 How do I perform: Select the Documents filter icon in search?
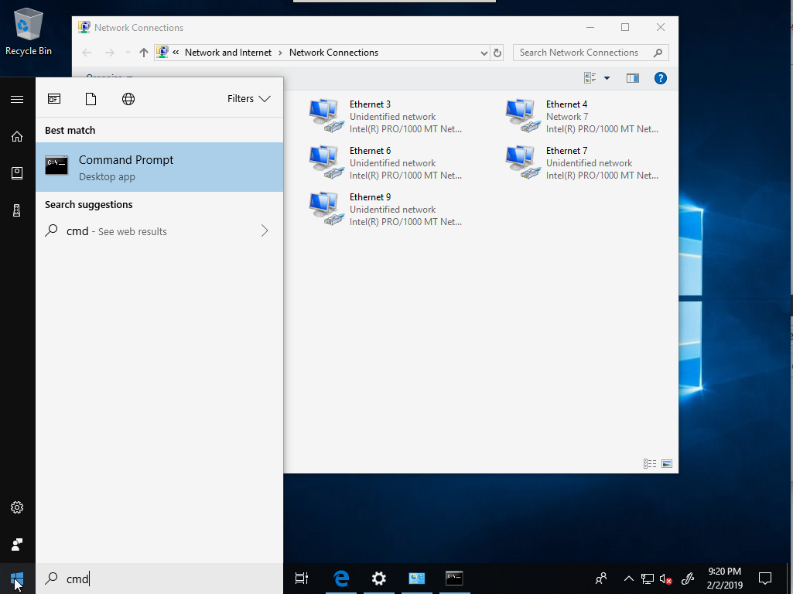pyautogui.click(x=91, y=99)
